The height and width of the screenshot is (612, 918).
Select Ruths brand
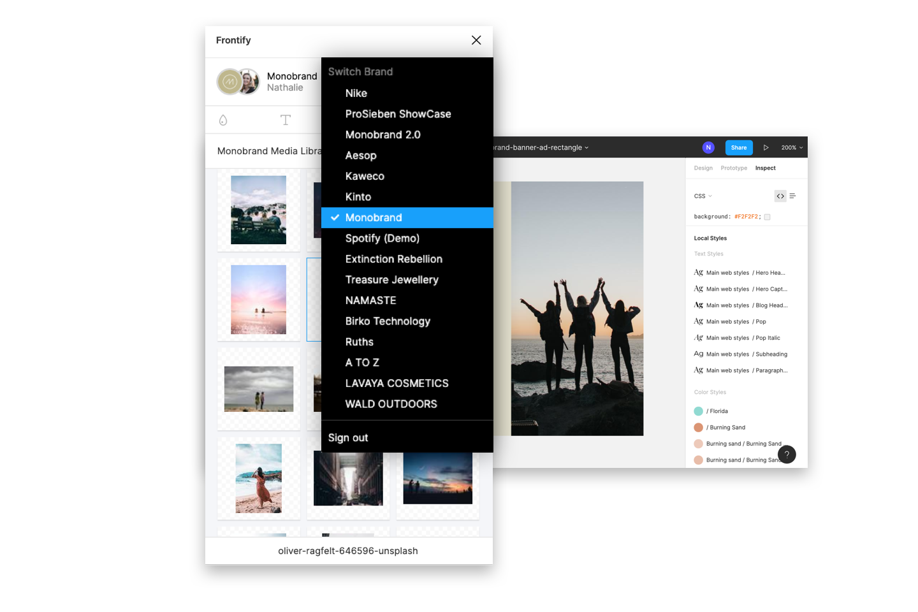[407, 342]
